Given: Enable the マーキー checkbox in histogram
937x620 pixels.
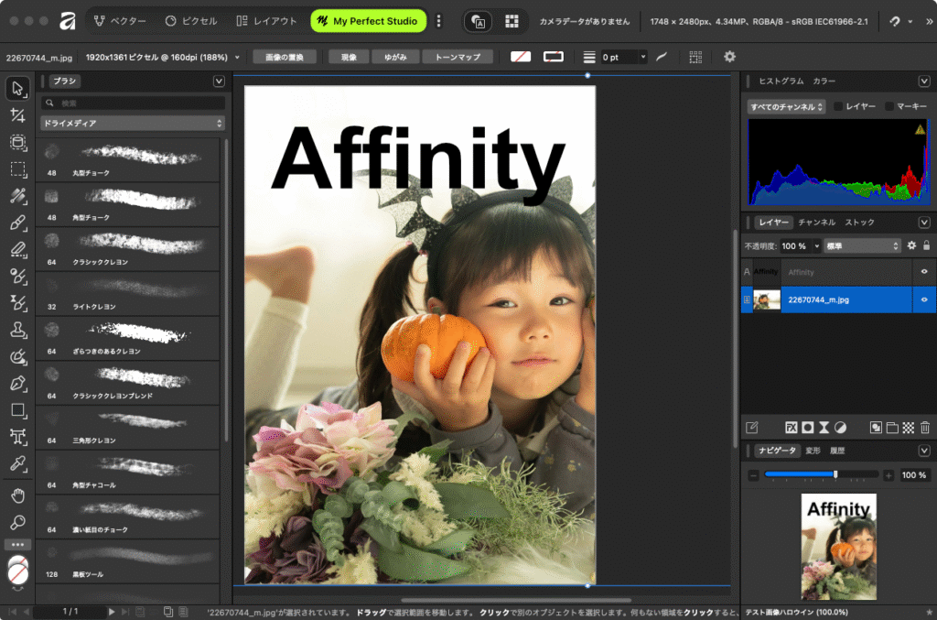Looking at the screenshot, I should click(889, 107).
